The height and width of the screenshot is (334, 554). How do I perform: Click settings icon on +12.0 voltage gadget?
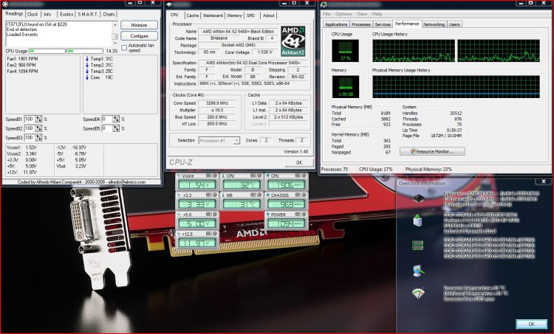tap(209, 234)
